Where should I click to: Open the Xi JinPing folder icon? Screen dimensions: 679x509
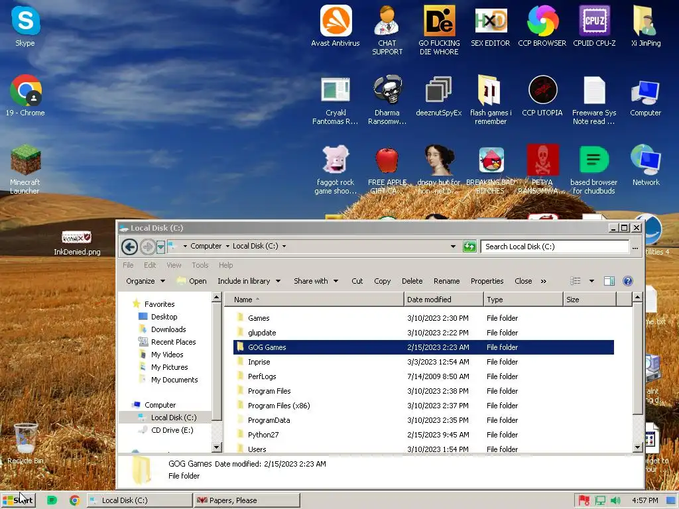646,26
